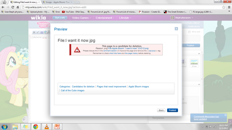Open the sticky notes taskbar app
The image size is (232, 130).
25,127
